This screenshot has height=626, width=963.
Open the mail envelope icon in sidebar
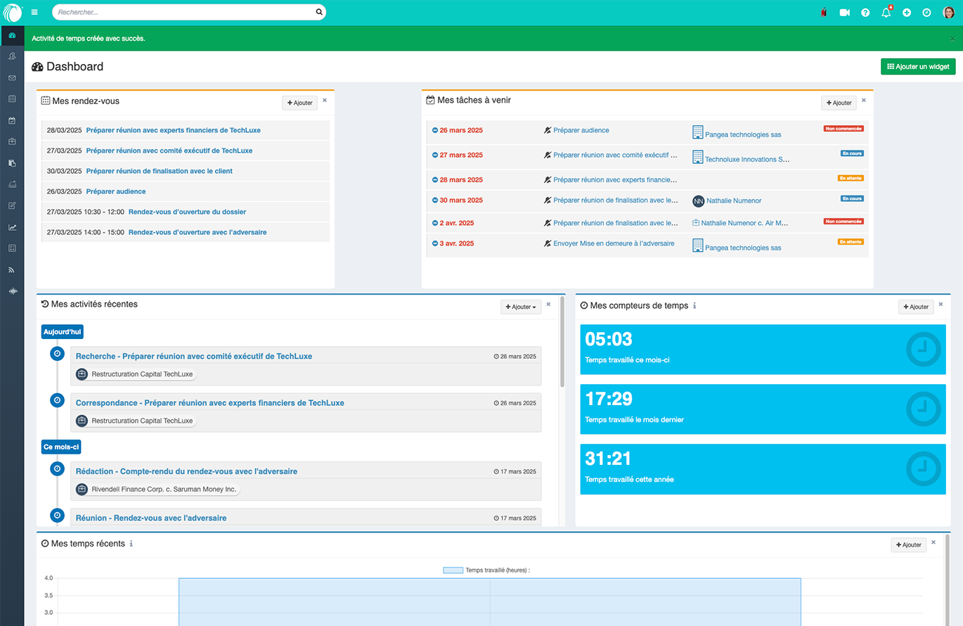pos(12,77)
